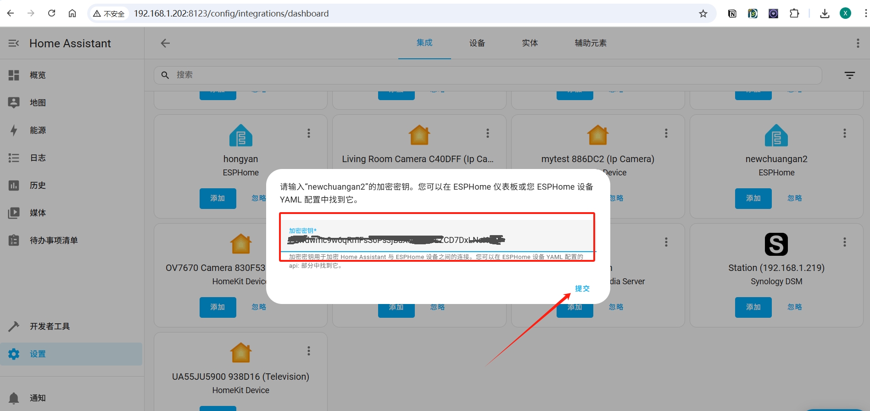Image resolution: width=870 pixels, height=411 pixels.
Task: Open mytest 886DC2 card three-dot menu
Action: [x=666, y=133]
